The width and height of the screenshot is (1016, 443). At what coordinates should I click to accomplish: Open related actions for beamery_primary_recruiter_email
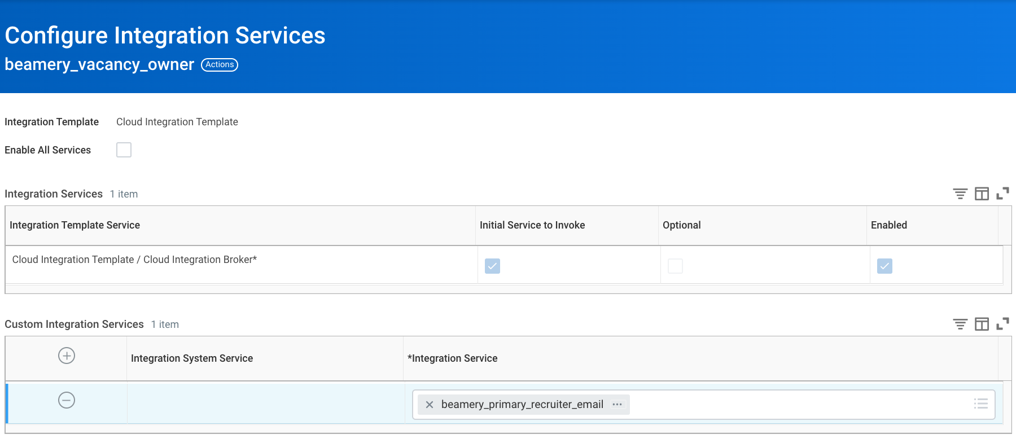click(x=618, y=405)
